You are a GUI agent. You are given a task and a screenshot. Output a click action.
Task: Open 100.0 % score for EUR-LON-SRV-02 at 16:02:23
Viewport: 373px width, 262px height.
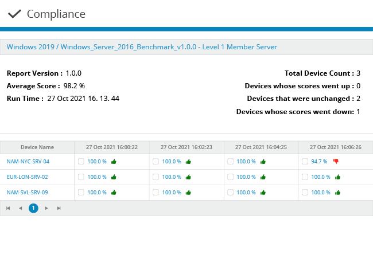click(172, 177)
